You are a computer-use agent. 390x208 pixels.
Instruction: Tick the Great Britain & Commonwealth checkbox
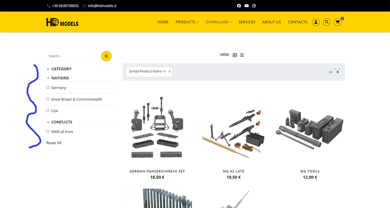tap(48, 99)
